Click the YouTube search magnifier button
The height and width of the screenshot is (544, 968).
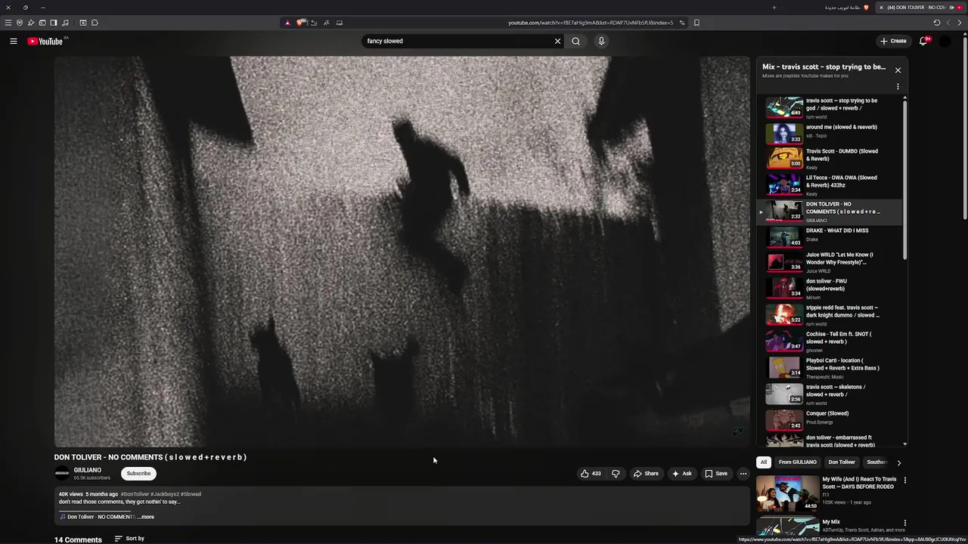coord(576,41)
